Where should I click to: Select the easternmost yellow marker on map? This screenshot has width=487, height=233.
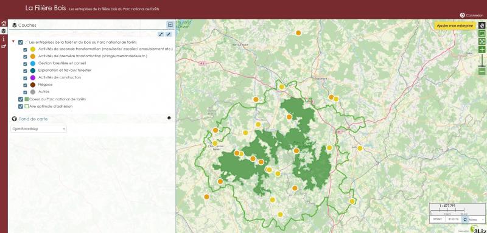click(x=360, y=148)
